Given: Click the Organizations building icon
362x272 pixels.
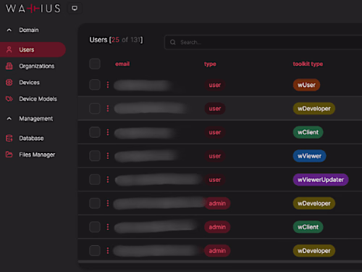Looking at the screenshot, I should (x=9, y=66).
